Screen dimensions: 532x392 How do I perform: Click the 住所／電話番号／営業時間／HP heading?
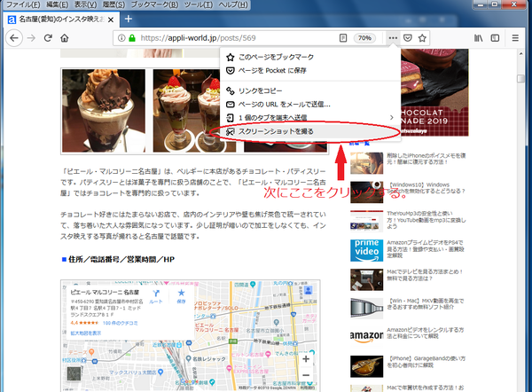click(x=121, y=259)
